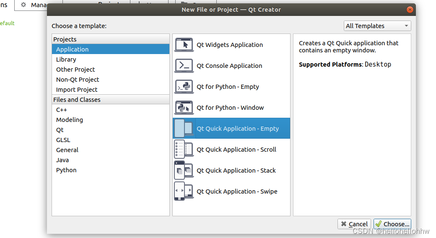
Task: Select C++ under Files and Classes
Action: pos(111,109)
